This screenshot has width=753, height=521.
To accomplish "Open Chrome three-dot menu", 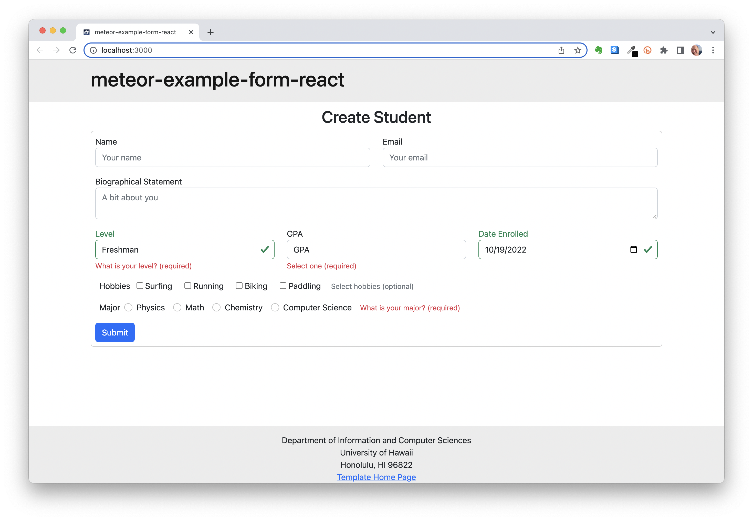I will click(x=713, y=50).
